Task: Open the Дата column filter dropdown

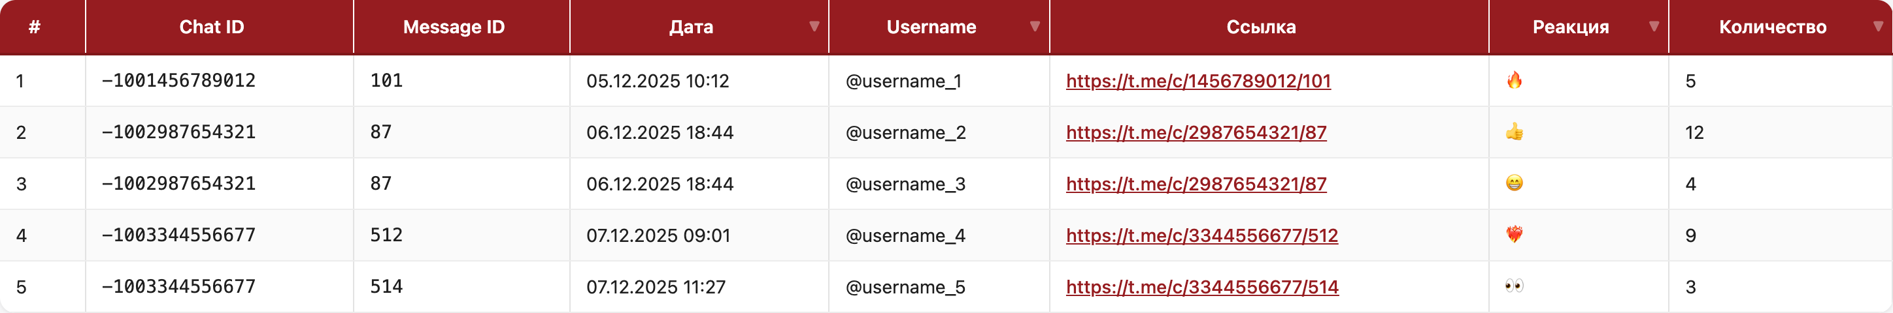Action: point(814,26)
